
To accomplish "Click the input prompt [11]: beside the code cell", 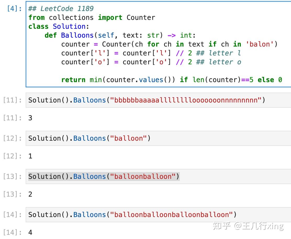I will point(13,100).
